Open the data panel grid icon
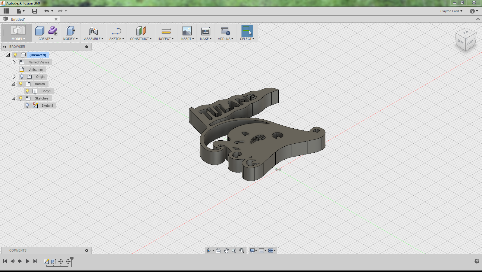The width and height of the screenshot is (482, 272). point(6,11)
